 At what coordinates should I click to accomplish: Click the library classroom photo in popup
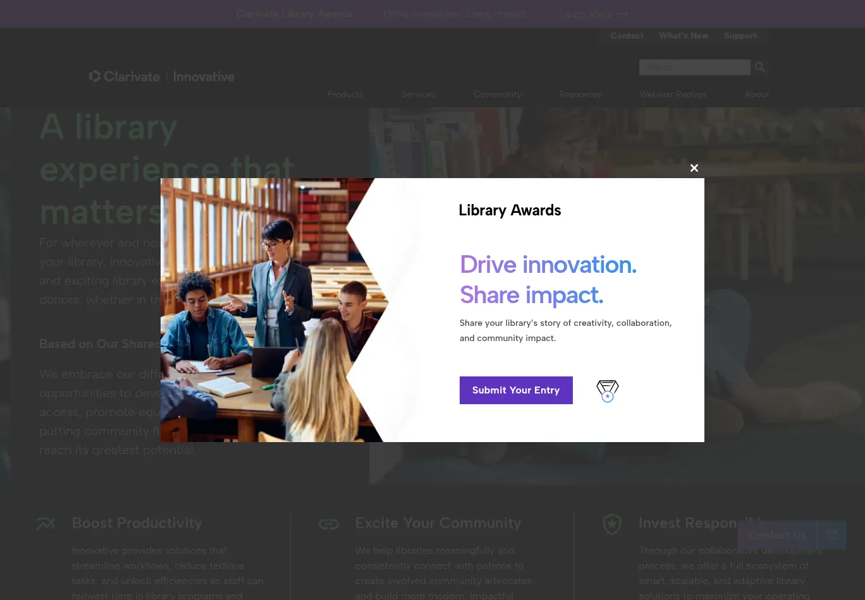click(272, 310)
